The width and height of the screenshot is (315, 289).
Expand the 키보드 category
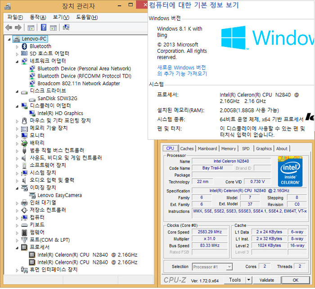[18, 225]
